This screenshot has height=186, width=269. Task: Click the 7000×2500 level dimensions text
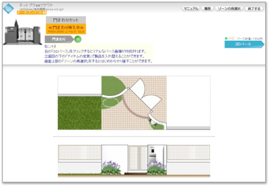tap(66, 32)
